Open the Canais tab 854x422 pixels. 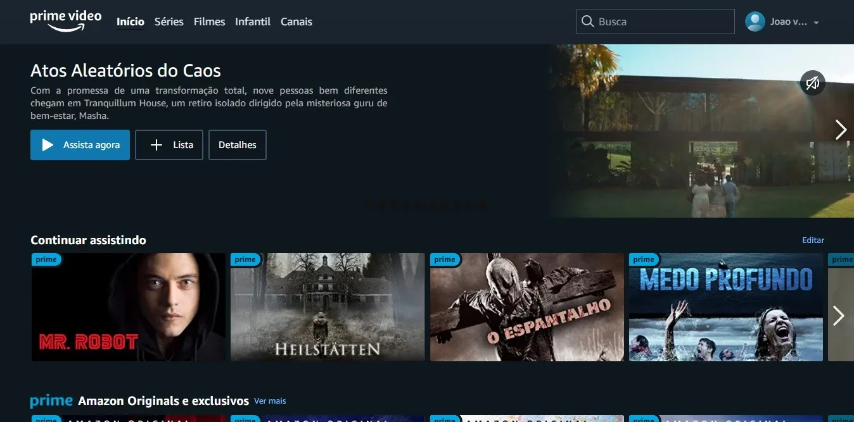coord(296,22)
